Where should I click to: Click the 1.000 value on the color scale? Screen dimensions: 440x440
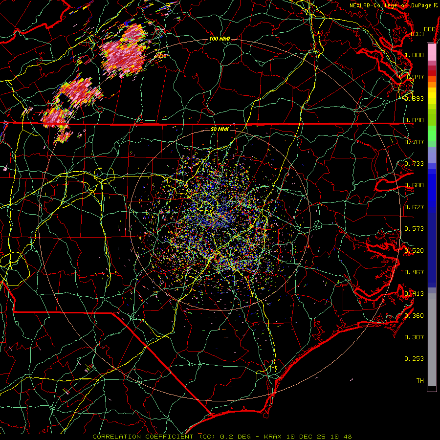414,55
